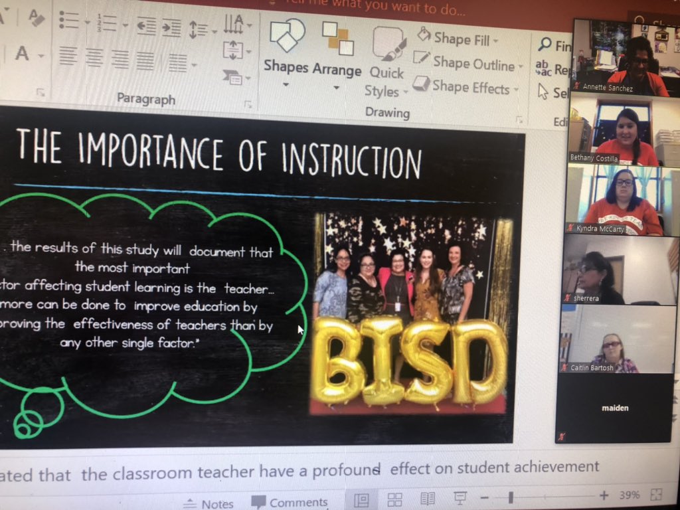This screenshot has width=680, height=510.
Task: Select the maiden participant tile
Action: pos(614,408)
